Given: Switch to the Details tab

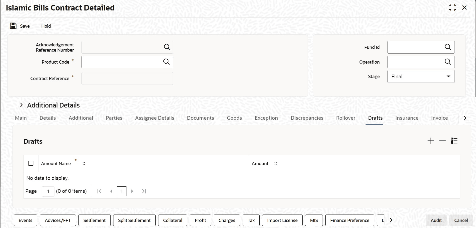Looking at the screenshot, I should [48, 118].
